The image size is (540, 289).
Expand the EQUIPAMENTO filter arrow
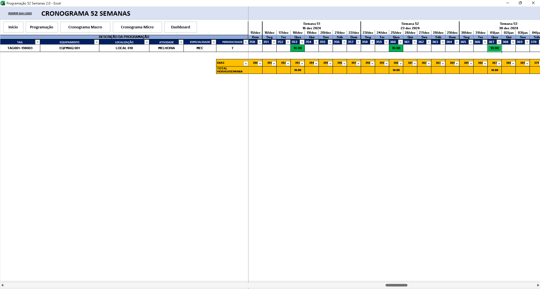point(97,42)
